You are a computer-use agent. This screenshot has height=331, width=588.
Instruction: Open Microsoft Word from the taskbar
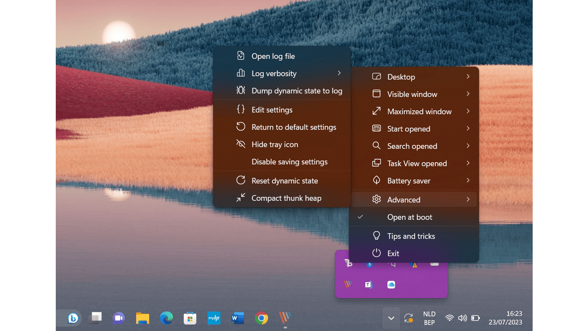[x=237, y=318]
